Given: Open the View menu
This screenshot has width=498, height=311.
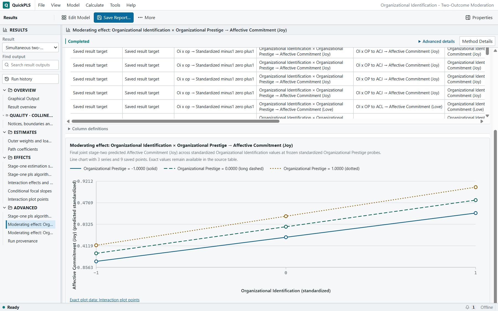Looking at the screenshot, I should click(56, 5).
